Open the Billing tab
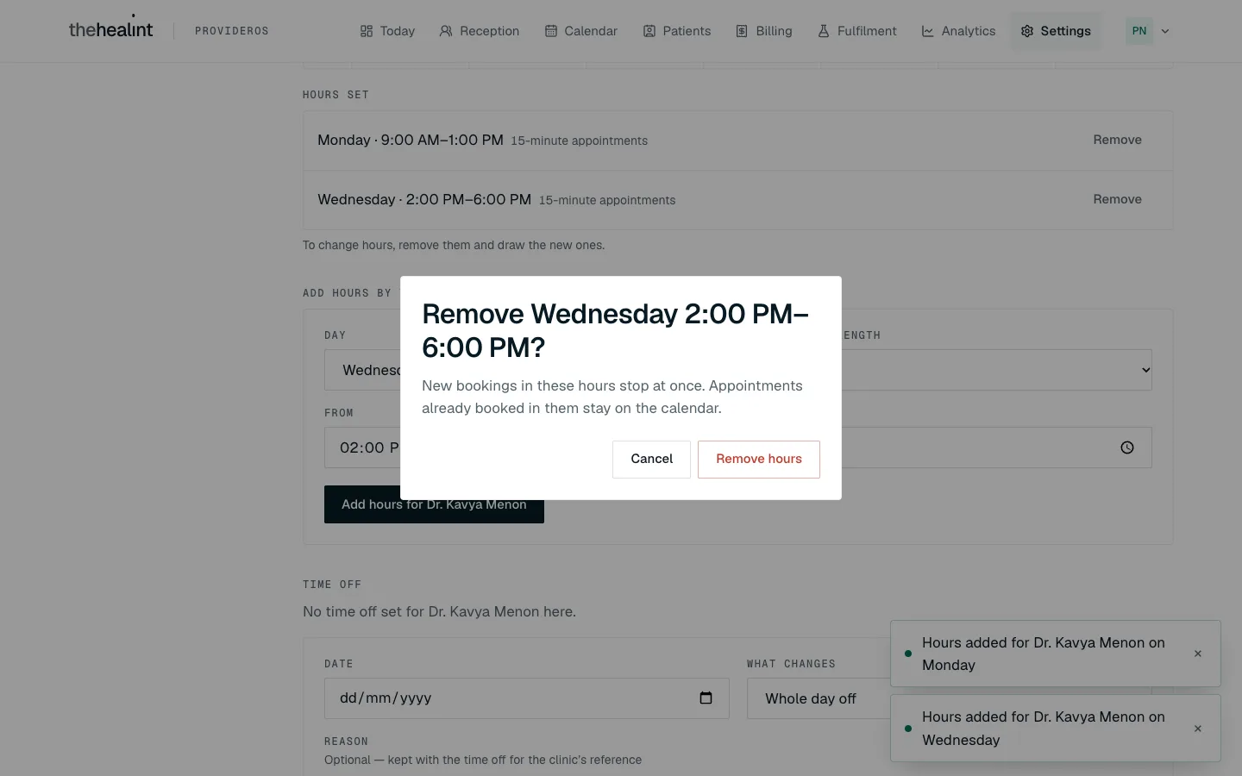The image size is (1242, 776). click(763, 31)
